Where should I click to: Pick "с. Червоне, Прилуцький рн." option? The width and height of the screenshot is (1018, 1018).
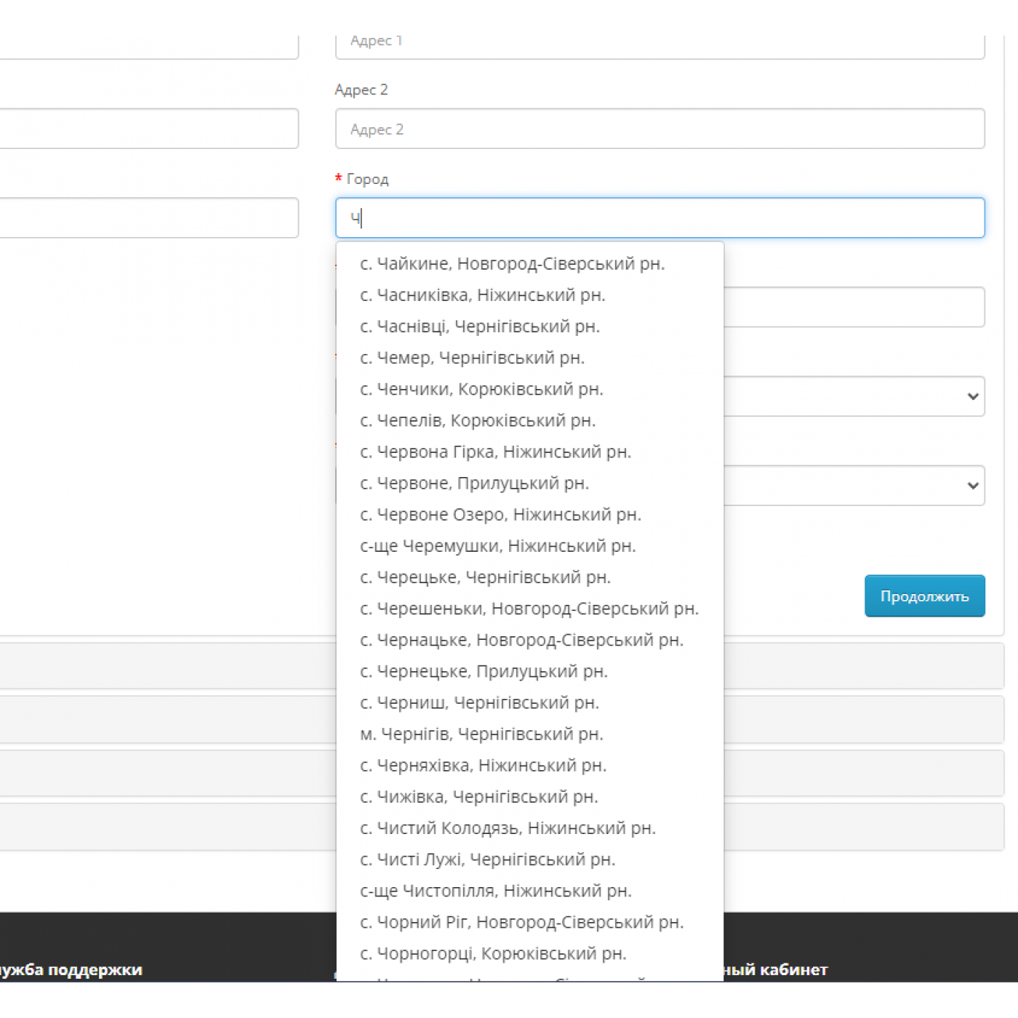(474, 483)
